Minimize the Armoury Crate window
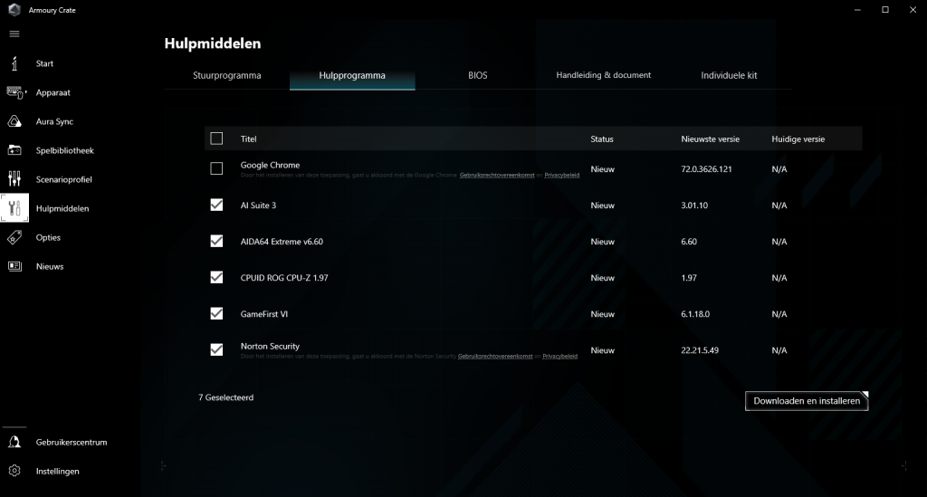The height and width of the screenshot is (497, 927). click(x=857, y=9)
